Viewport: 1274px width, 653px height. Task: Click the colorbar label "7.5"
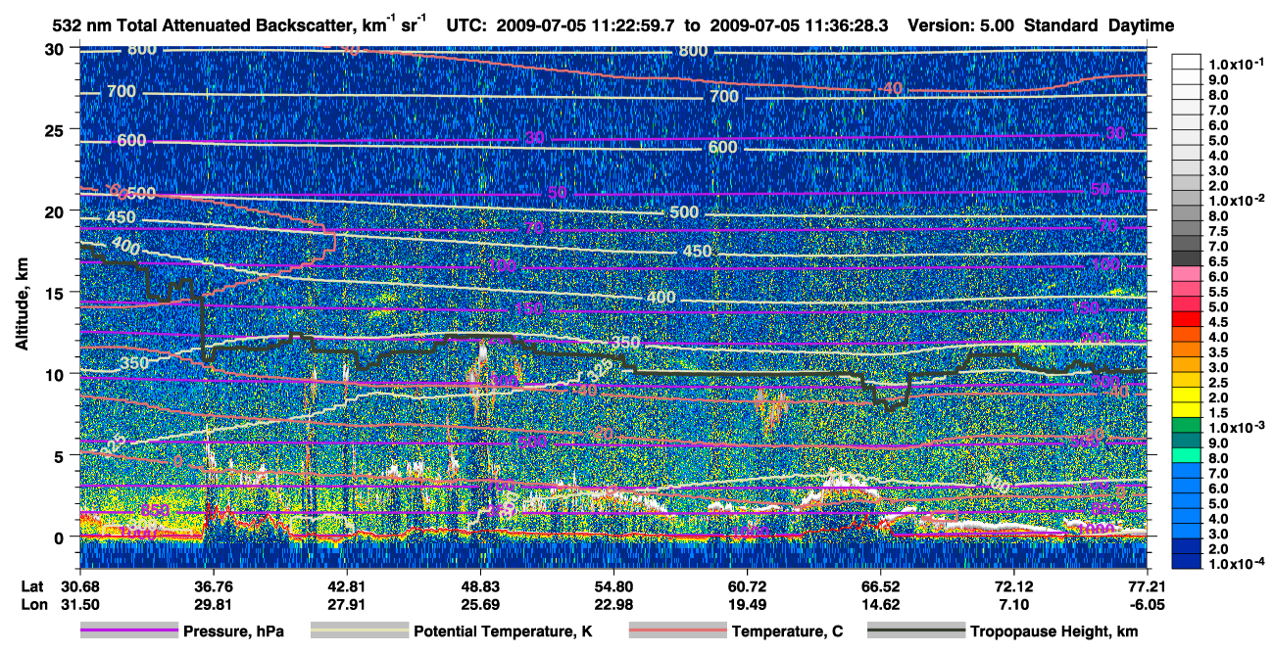1218,231
